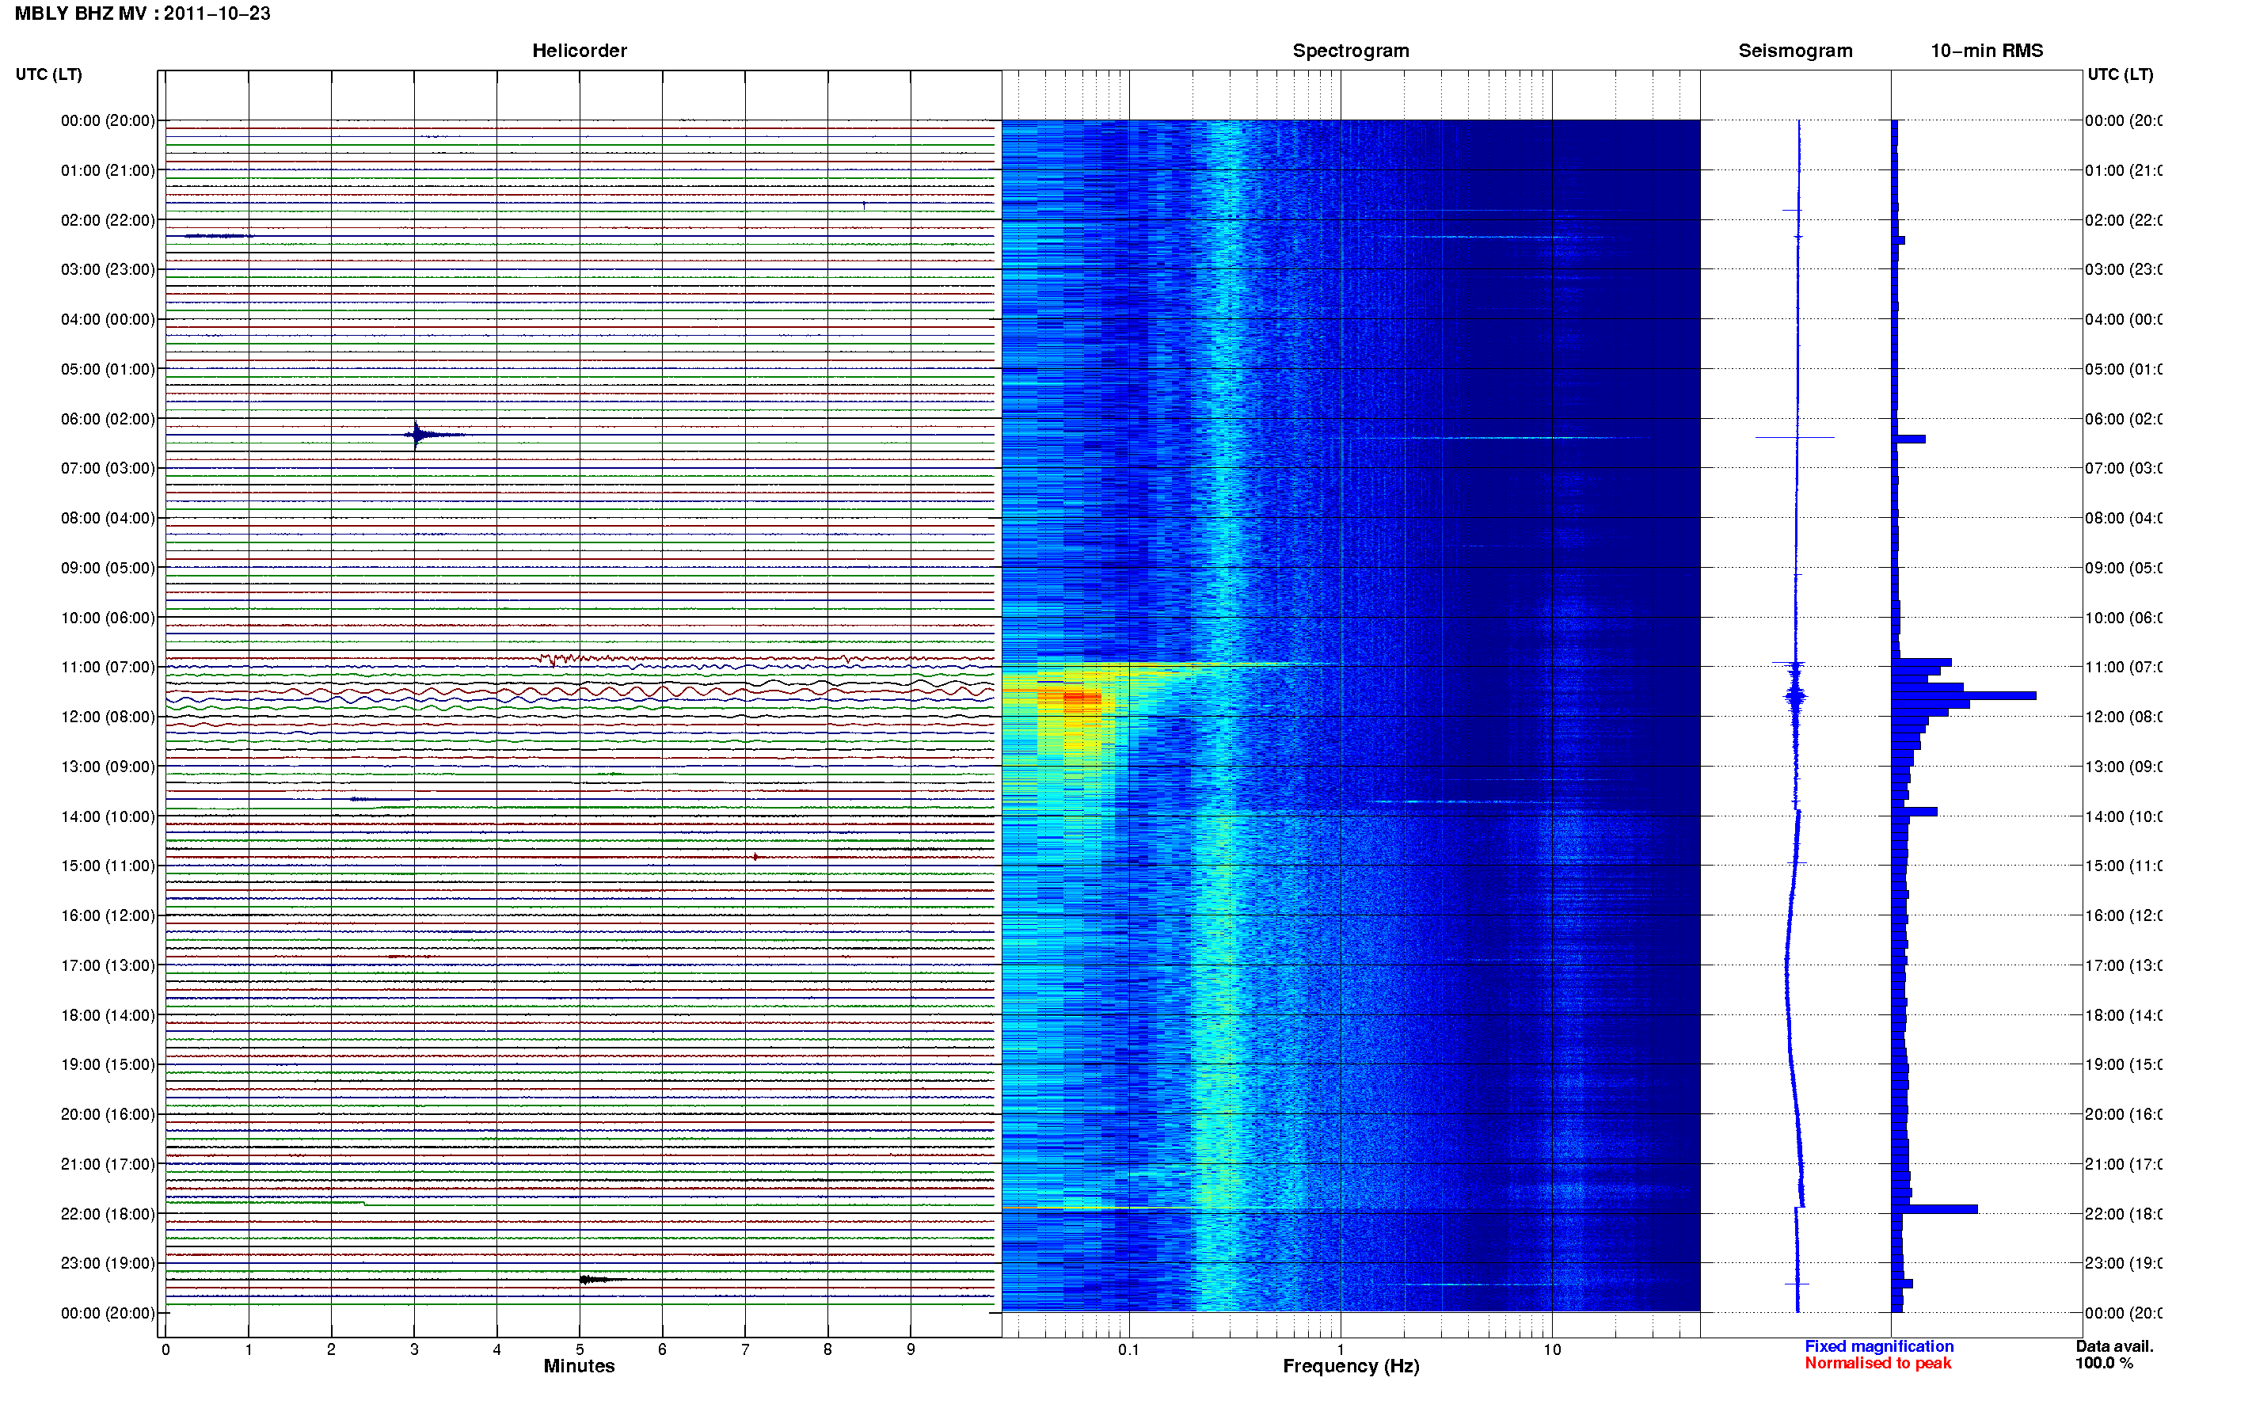2252x1408 pixels.
Task: Click frequency tick "0.1" on Spectrogram axis
Action: tap(1128, 1350)
